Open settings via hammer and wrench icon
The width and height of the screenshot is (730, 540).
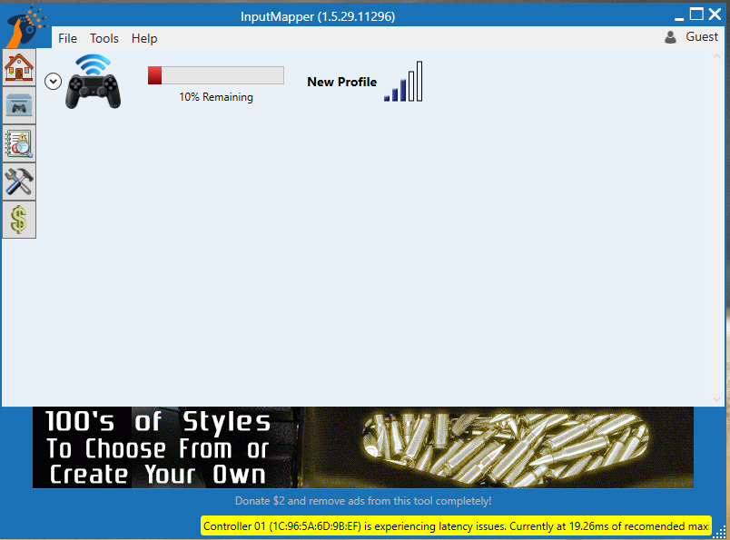coord(19,182)
